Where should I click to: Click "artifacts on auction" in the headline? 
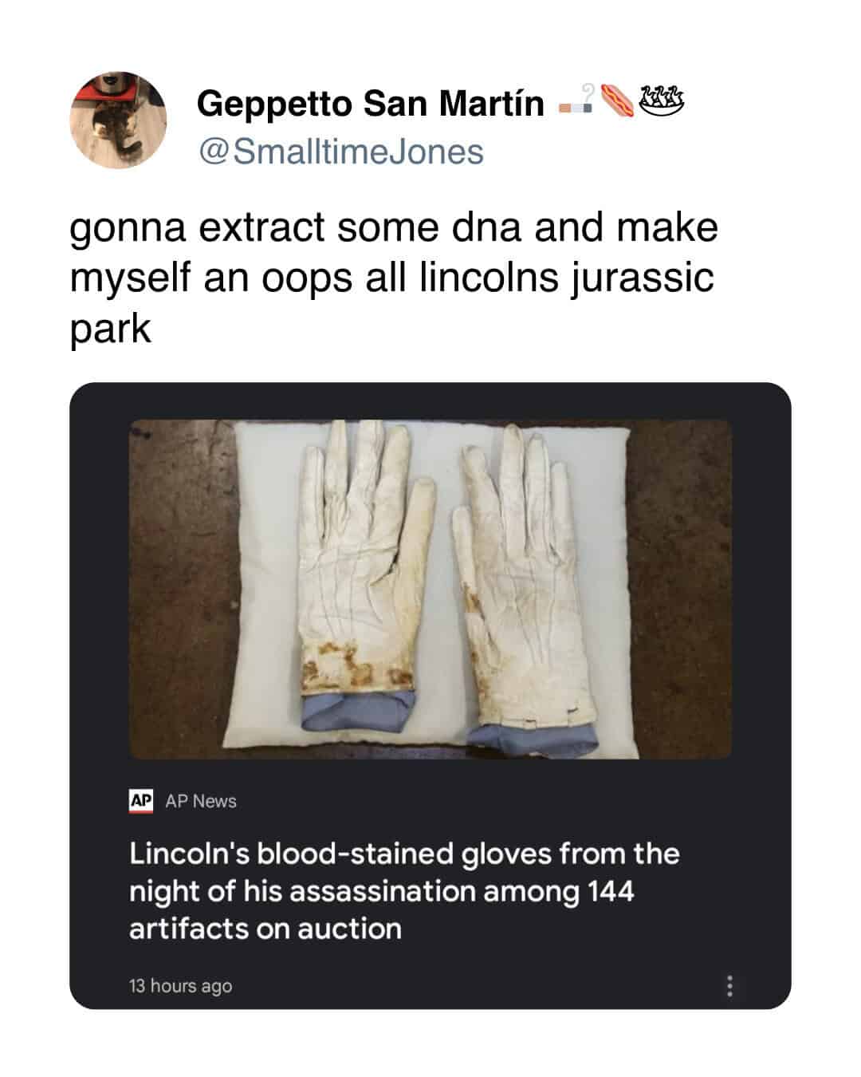tap(265, 928)
